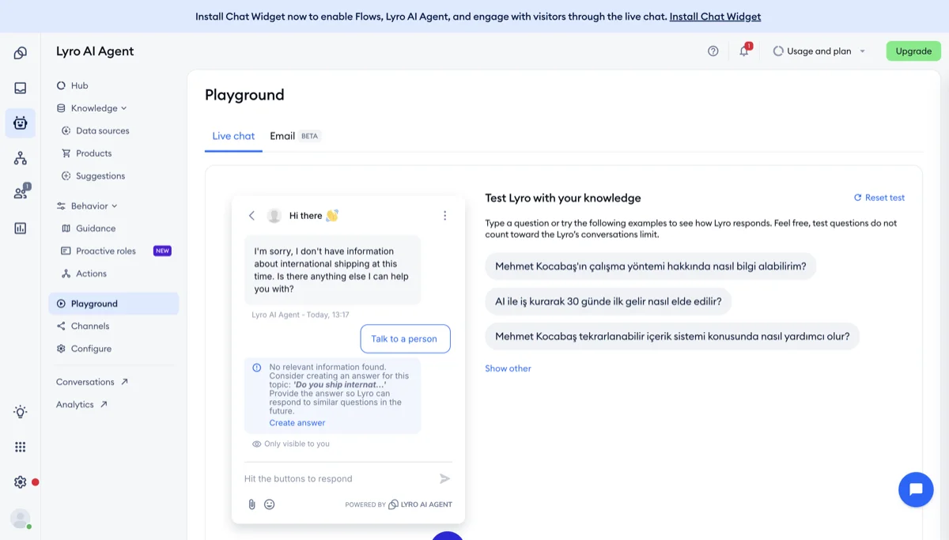Choose the tekrarlanabilir içerik example question

pyautogui.click(x=672, y=336)
